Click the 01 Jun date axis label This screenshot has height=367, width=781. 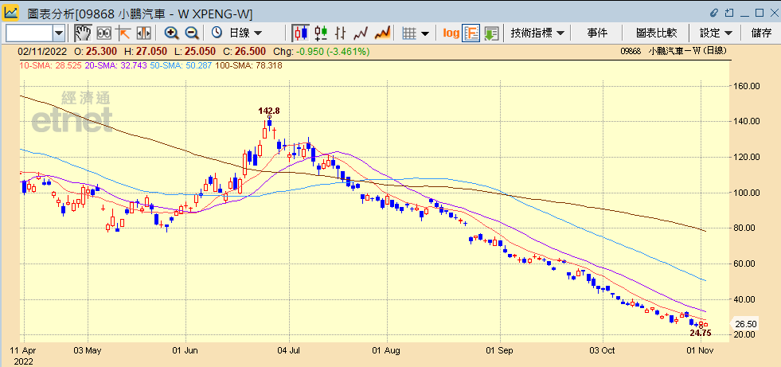click(x=185, y=350)
